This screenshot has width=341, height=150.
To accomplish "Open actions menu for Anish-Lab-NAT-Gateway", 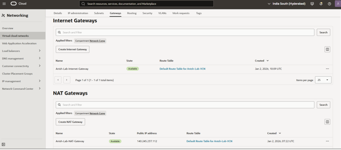I will (x=327, y=141).
